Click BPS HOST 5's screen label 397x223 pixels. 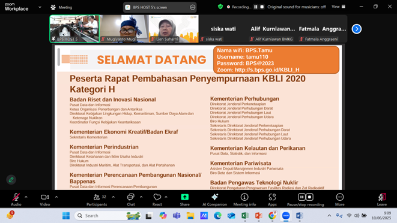[150, 7]
